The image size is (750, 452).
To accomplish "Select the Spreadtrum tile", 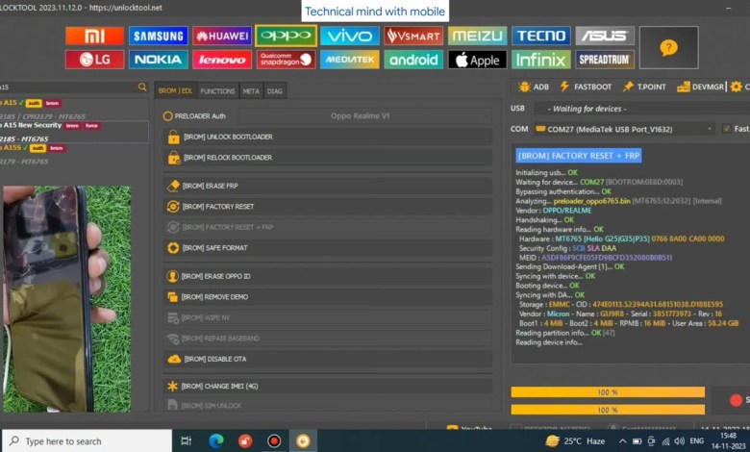I will click(x=605, y=60).
